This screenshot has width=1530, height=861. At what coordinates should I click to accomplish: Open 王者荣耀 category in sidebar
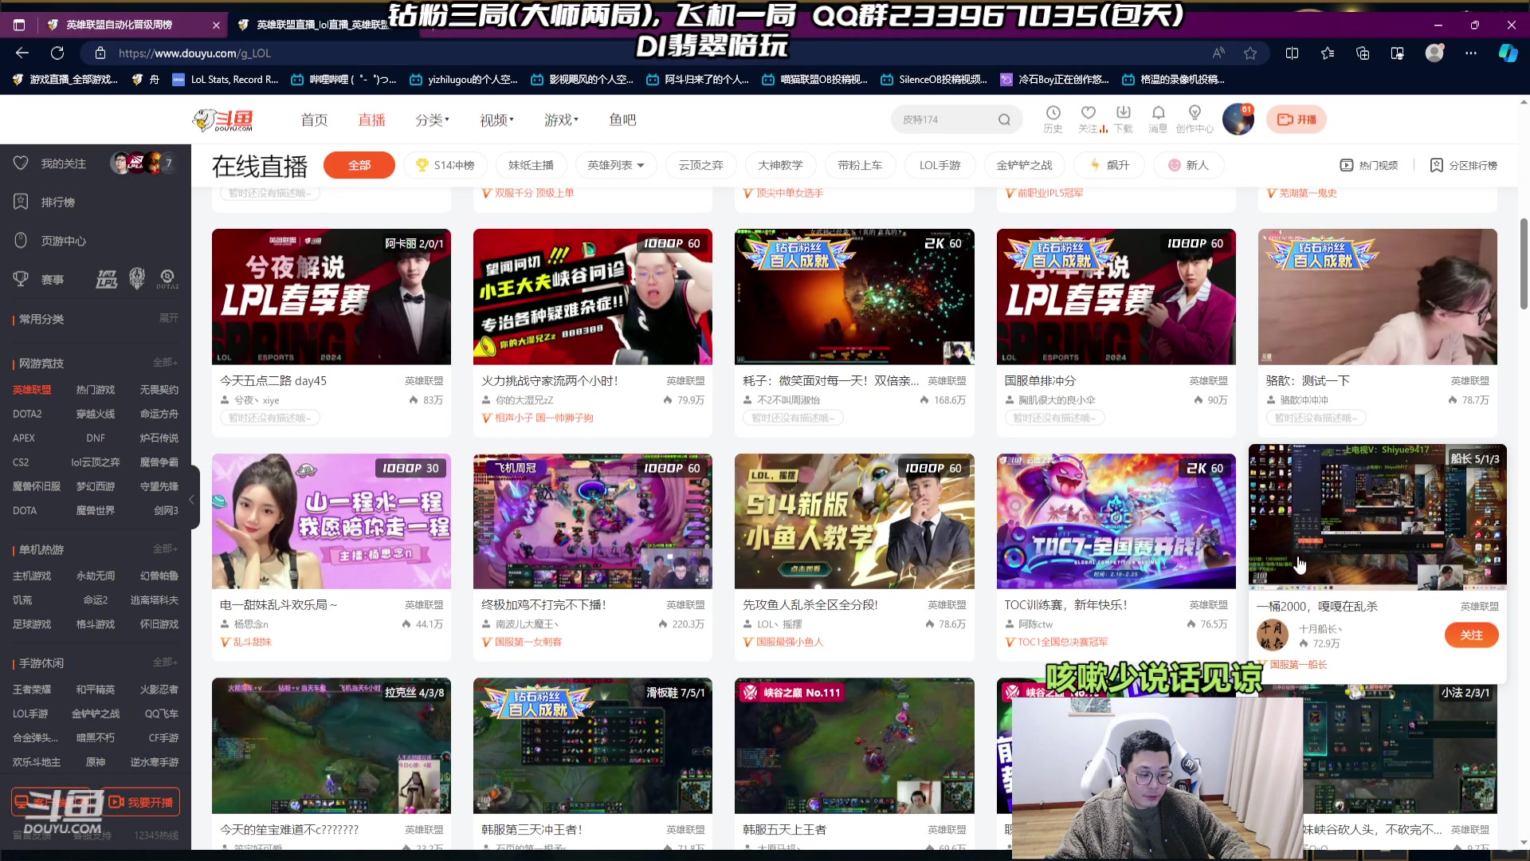click(x=32, y=690)
